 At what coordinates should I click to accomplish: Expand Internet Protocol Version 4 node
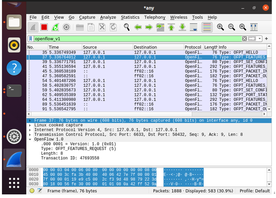point(30,130)
